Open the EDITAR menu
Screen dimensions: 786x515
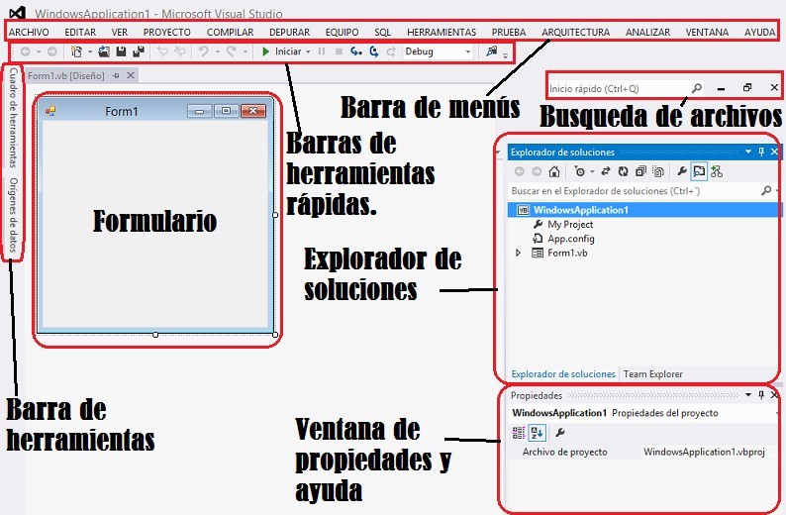point(80,32)
